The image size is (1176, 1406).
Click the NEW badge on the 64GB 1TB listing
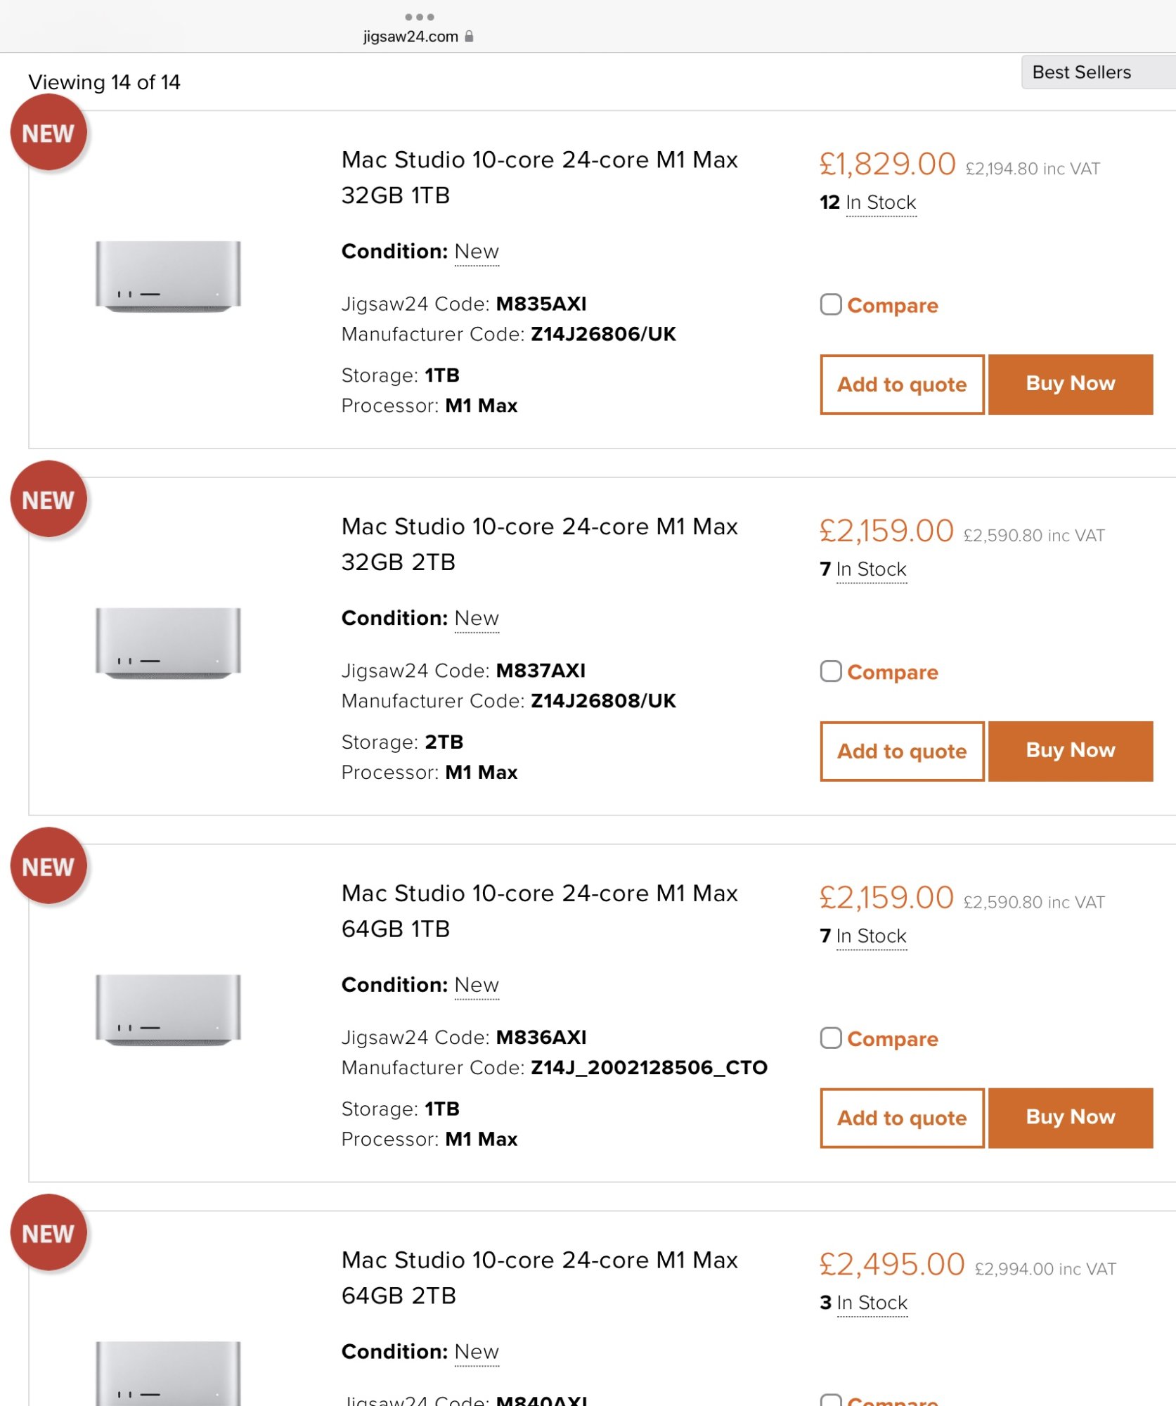48,867
